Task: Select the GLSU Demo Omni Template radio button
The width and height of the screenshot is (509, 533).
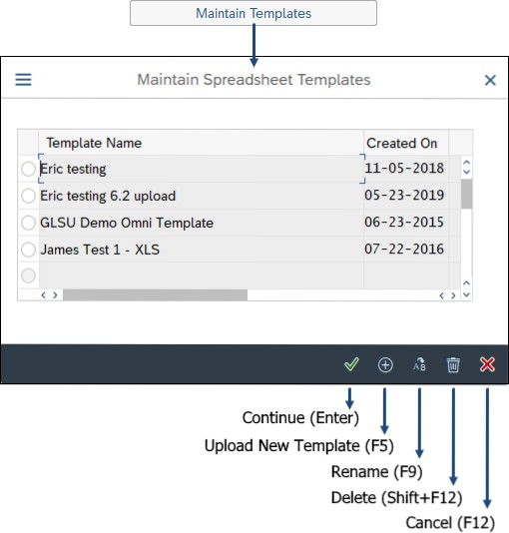Action: (28, 223)
